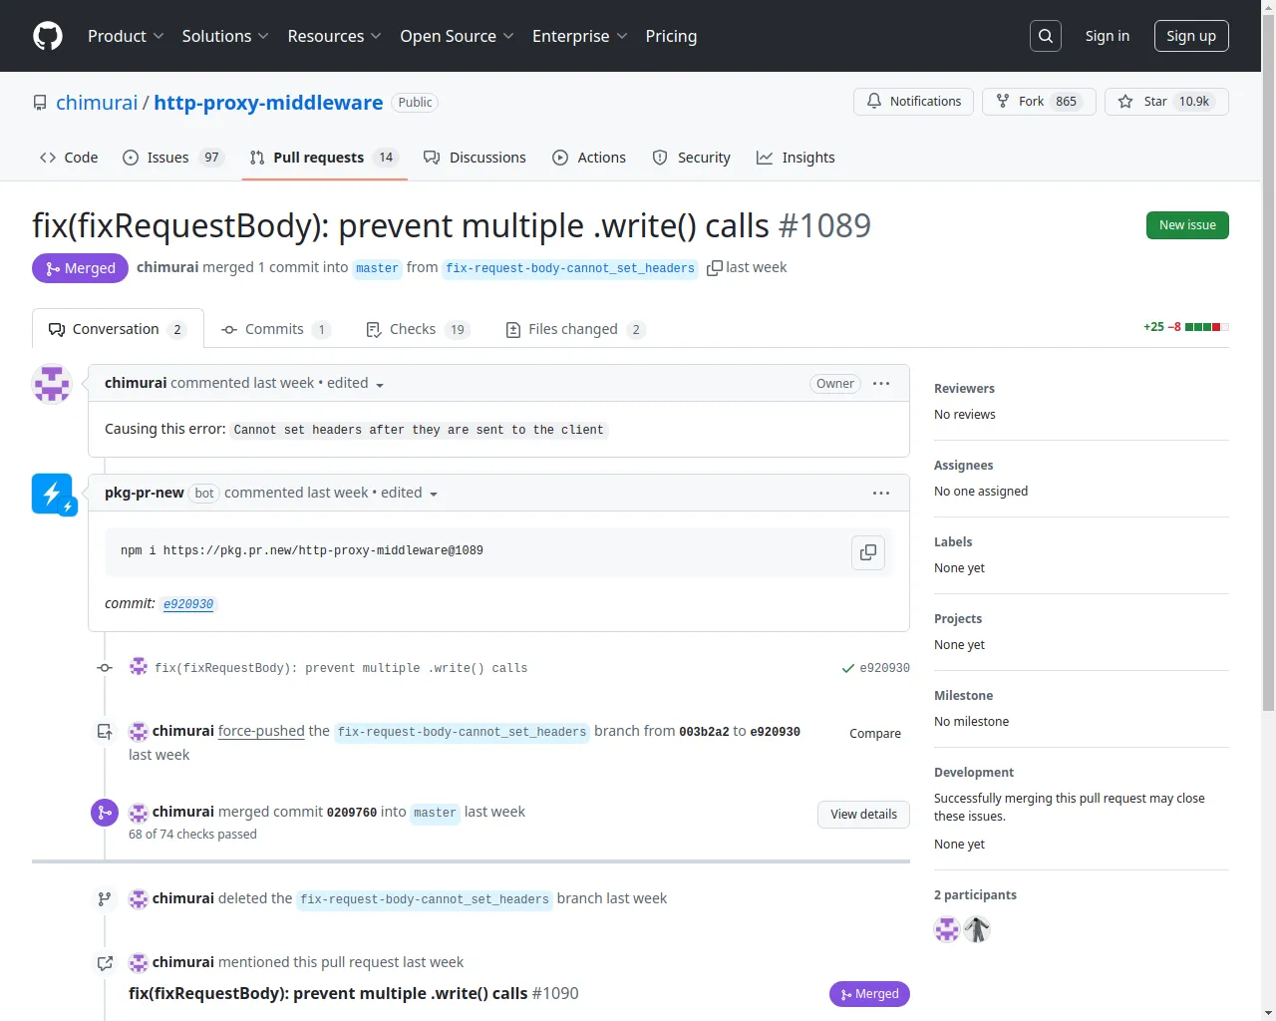The image size is (1276, 1021).
Task: Select the Checks tab
Action: coord(418,329)
